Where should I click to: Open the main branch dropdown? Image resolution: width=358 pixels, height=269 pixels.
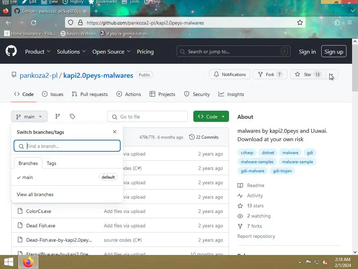[x=29, y=117]
